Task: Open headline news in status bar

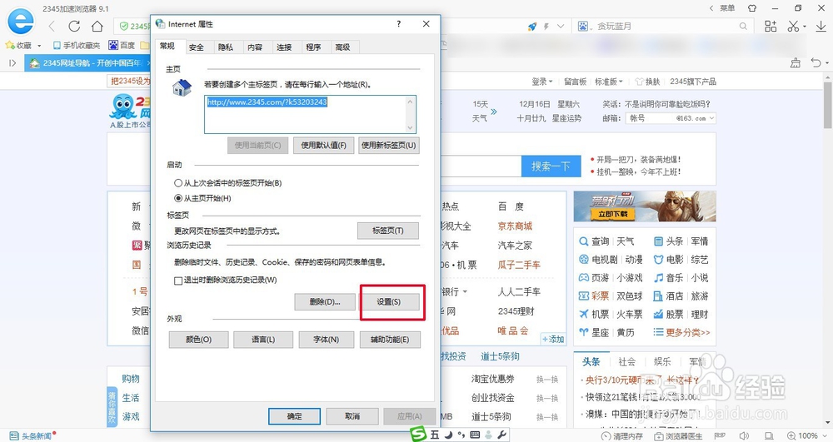Action: [32, 436]
